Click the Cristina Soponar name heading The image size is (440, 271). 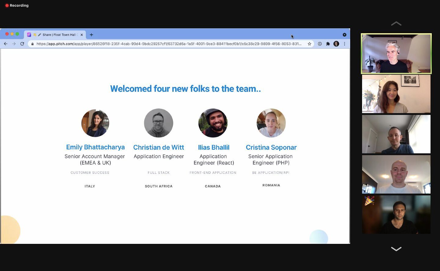point(271,148)
